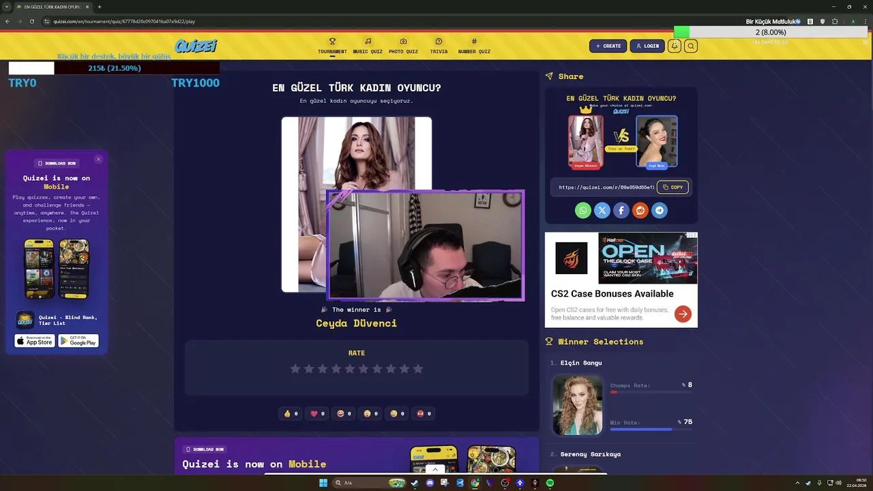Share via Telegram icon

[x=660, y=211]
